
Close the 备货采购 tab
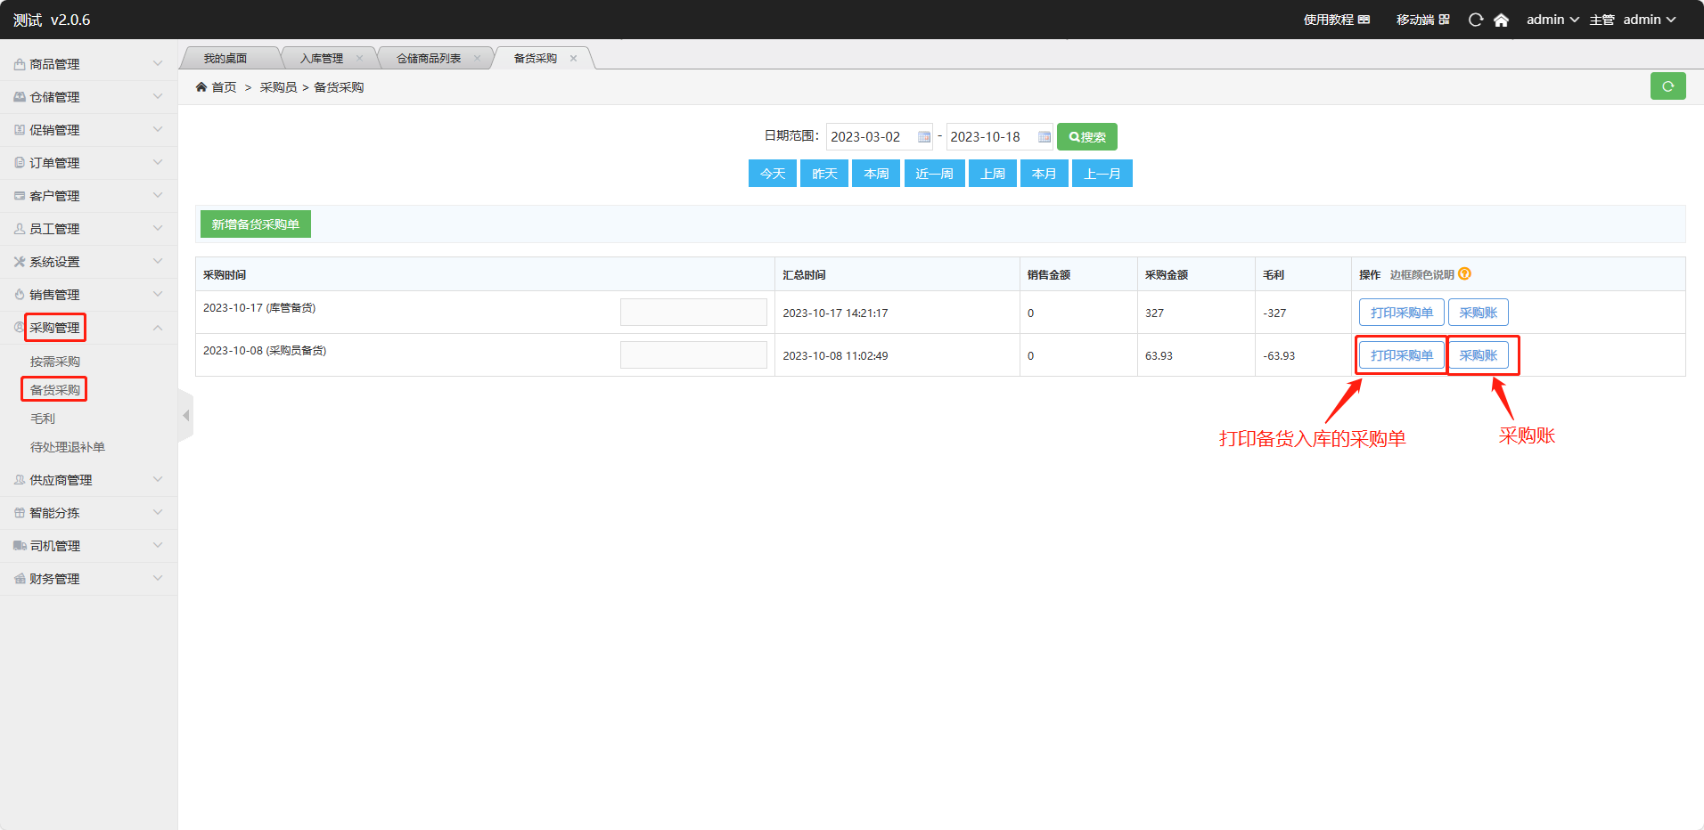[573, 59]
